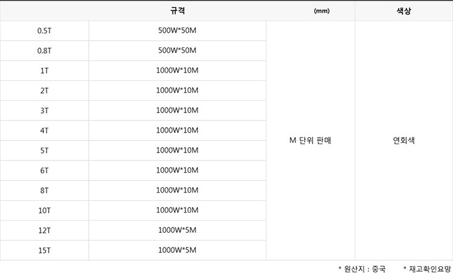Select the 4T row label
Image resolution: width=453 pixels, height=273 pixels.
click(x=44, y=131)
